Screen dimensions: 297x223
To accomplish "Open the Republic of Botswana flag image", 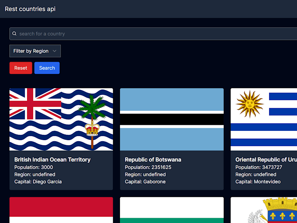I will point(172,119).
